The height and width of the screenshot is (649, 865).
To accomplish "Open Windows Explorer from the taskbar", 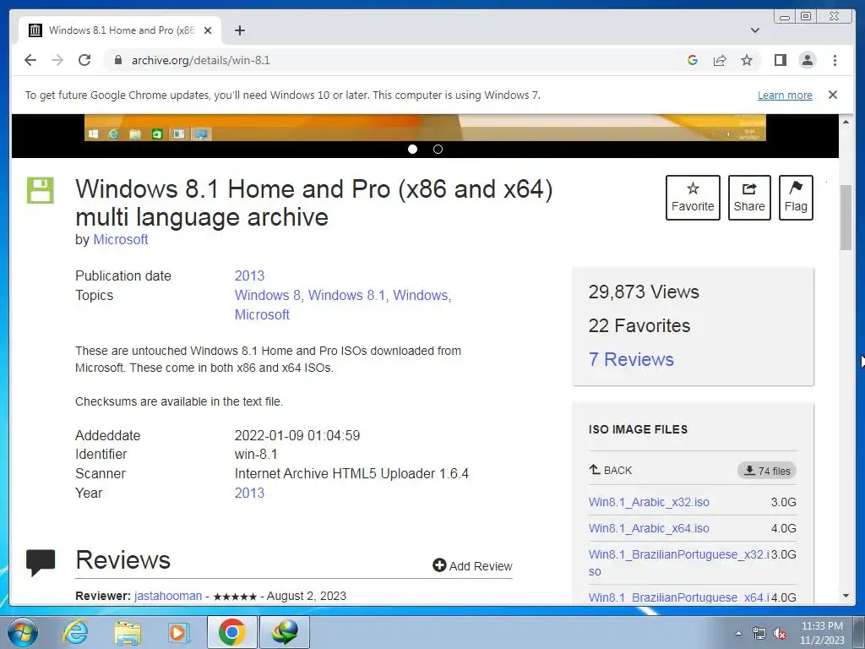I will [128, 632].
